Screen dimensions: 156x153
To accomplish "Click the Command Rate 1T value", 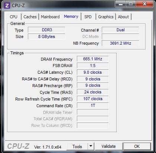I will pos(92,105).
